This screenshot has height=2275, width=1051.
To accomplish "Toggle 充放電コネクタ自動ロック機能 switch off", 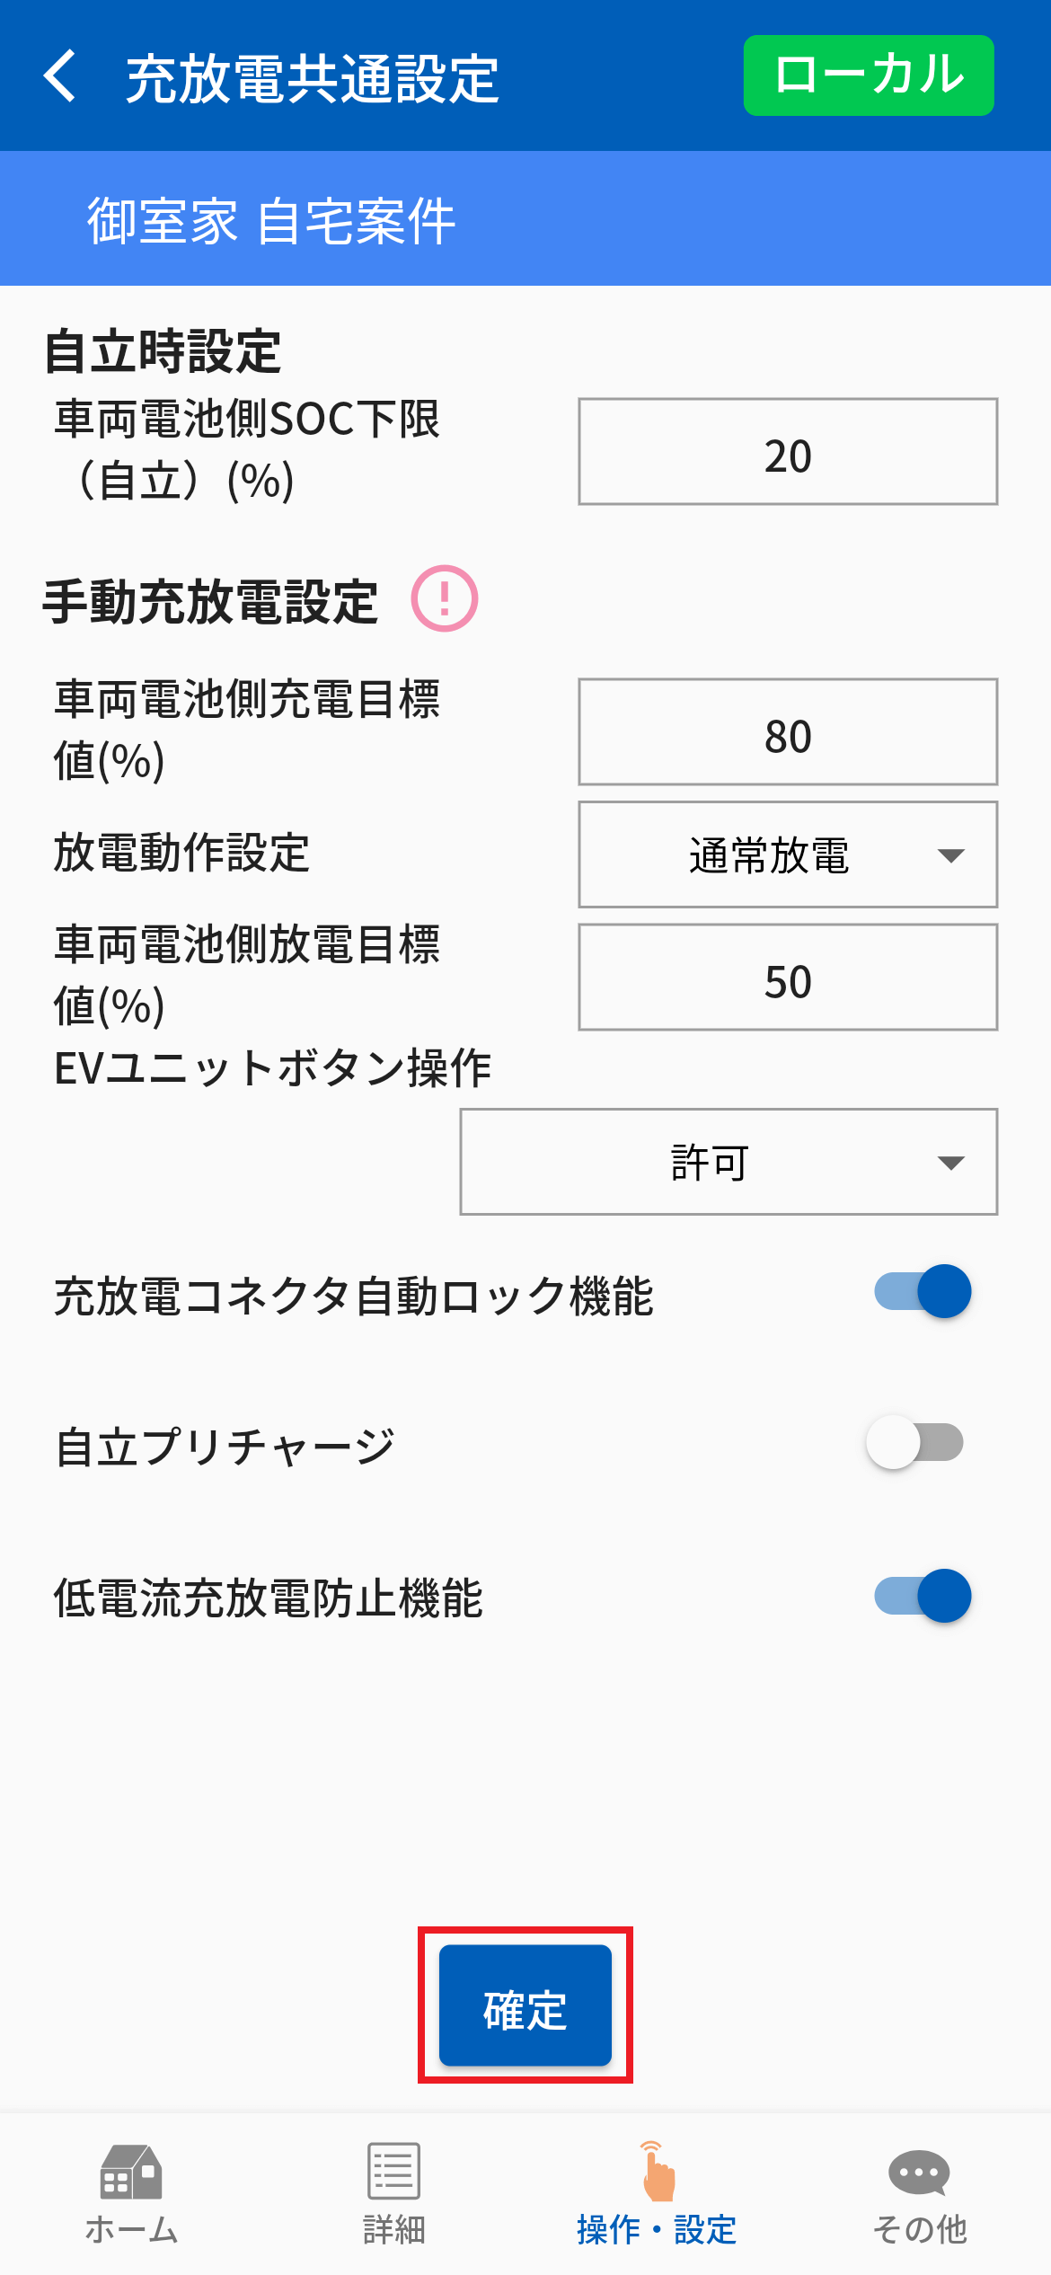I will click(x=923, y=1291).
